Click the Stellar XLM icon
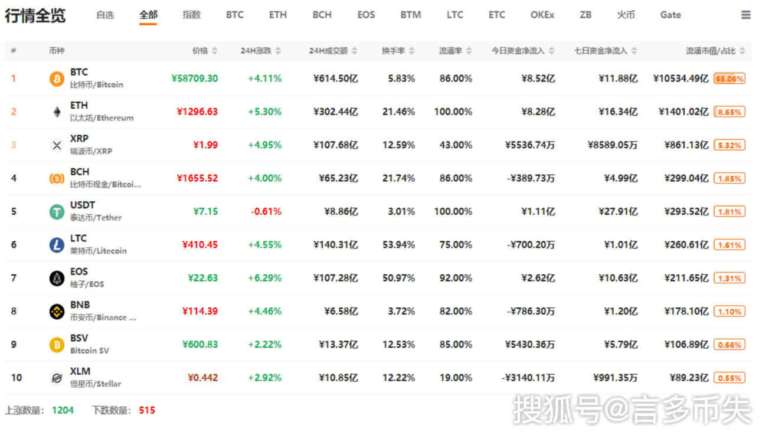This screenshot has height=432, width=762. [57, 378]
